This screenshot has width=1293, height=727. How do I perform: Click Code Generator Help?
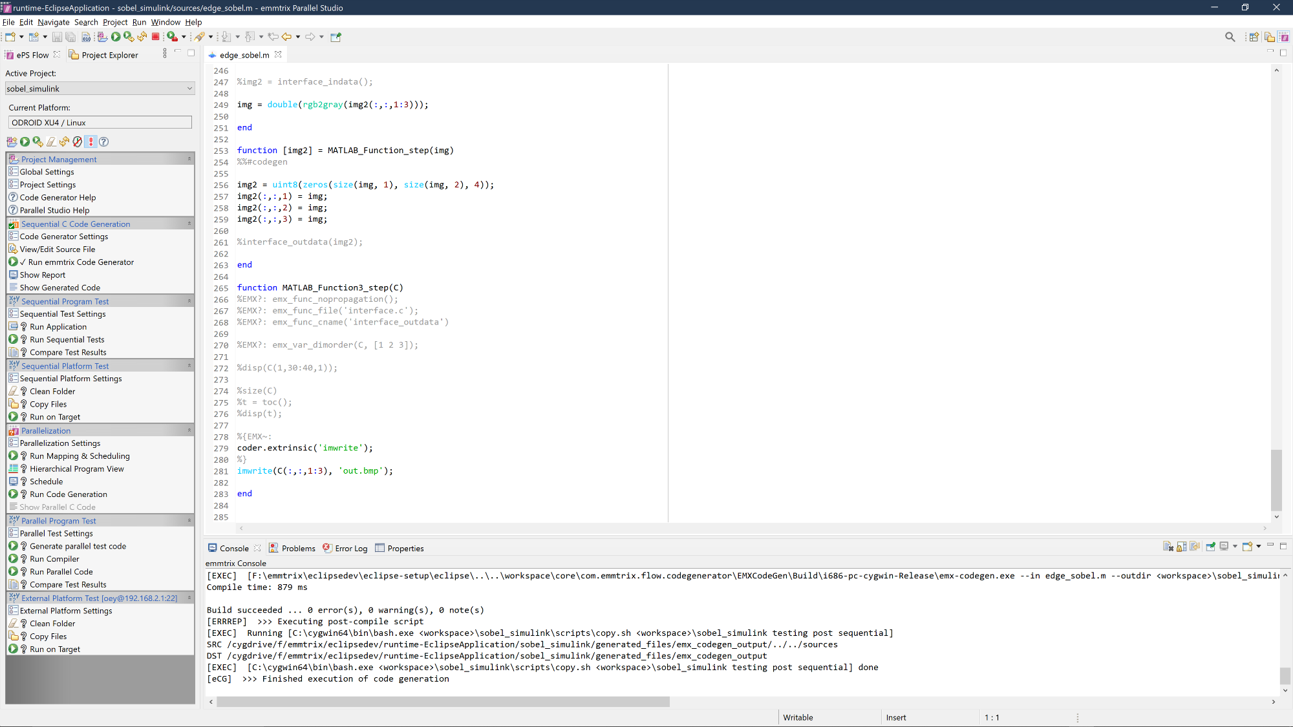tap(58, 198)
